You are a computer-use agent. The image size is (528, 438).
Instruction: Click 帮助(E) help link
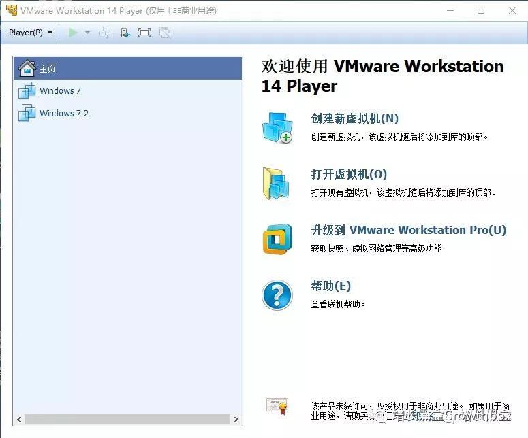(330, 286)
